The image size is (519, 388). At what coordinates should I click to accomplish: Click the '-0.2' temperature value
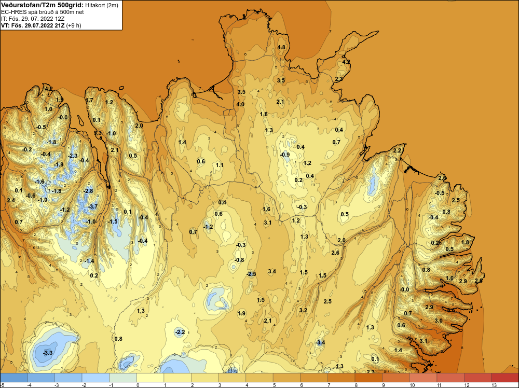click(27, 149)
